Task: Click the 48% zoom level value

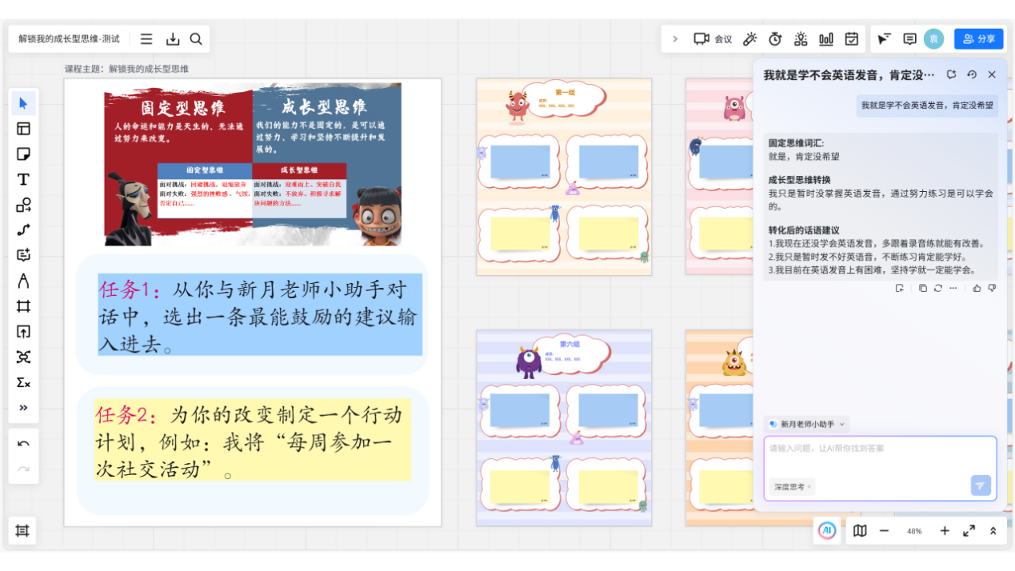Action: tap(914, 531)
